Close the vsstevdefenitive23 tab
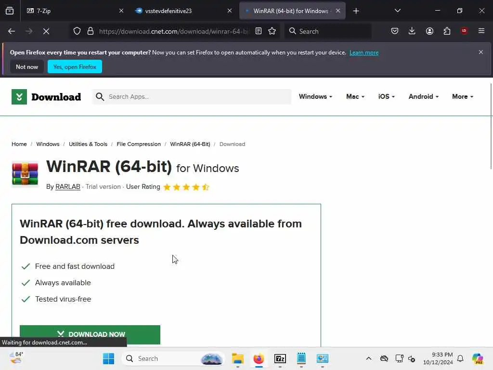Image resolution: width=493 pixels, height=370 pixels. [x=230, y=11]
